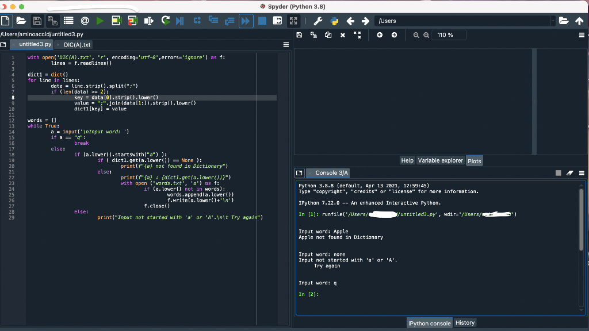The image size is (589, 331).
Task: Run the untitled3.py script
Action: [99, 21]
